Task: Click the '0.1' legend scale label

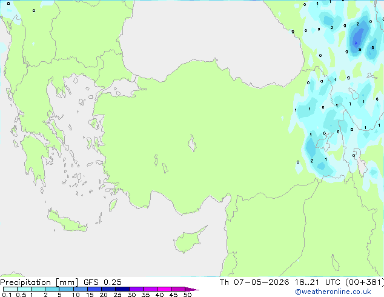Action: (x=7, y=295)
